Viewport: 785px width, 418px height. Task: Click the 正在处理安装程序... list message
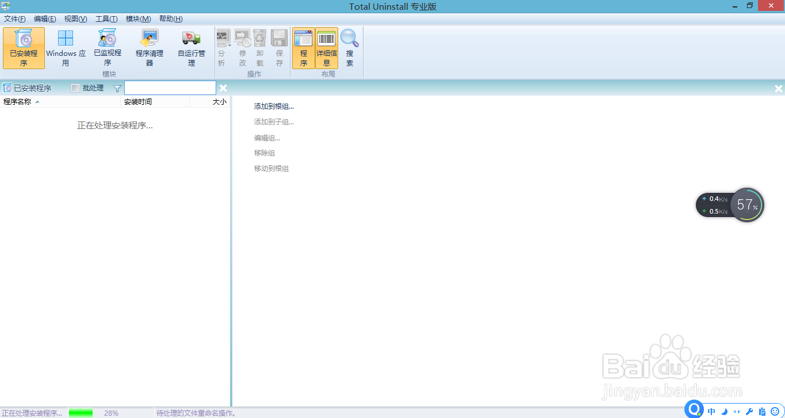(x=115, y=126)
